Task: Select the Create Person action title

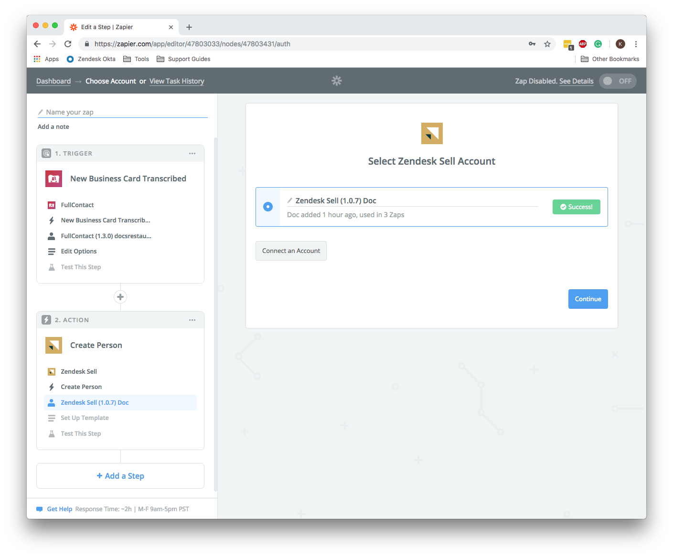Action: click(x=96, y=345)
